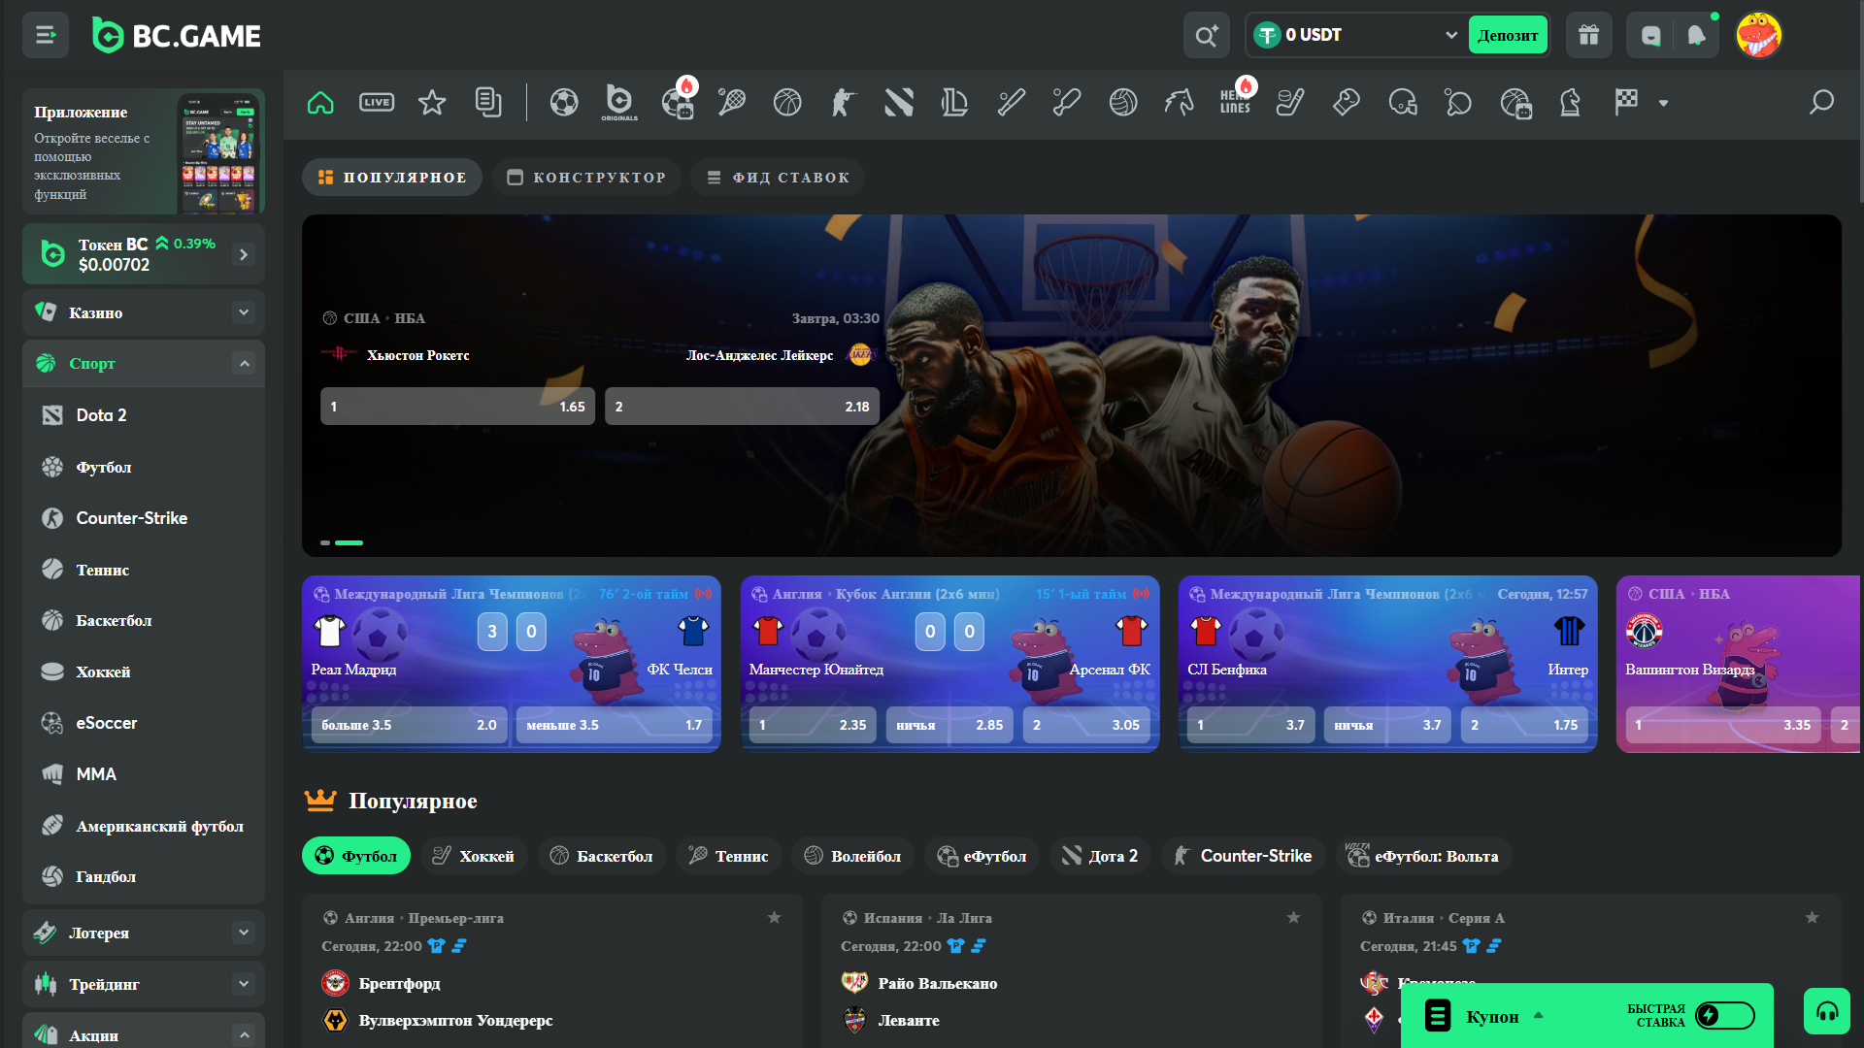The height and width of the screenshot is (1048, 1864).
Task: Go to sports home icon
Action: (x=320, y=102)
